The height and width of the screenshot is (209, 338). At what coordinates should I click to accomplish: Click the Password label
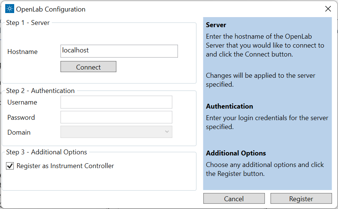[x=21, y=118]
